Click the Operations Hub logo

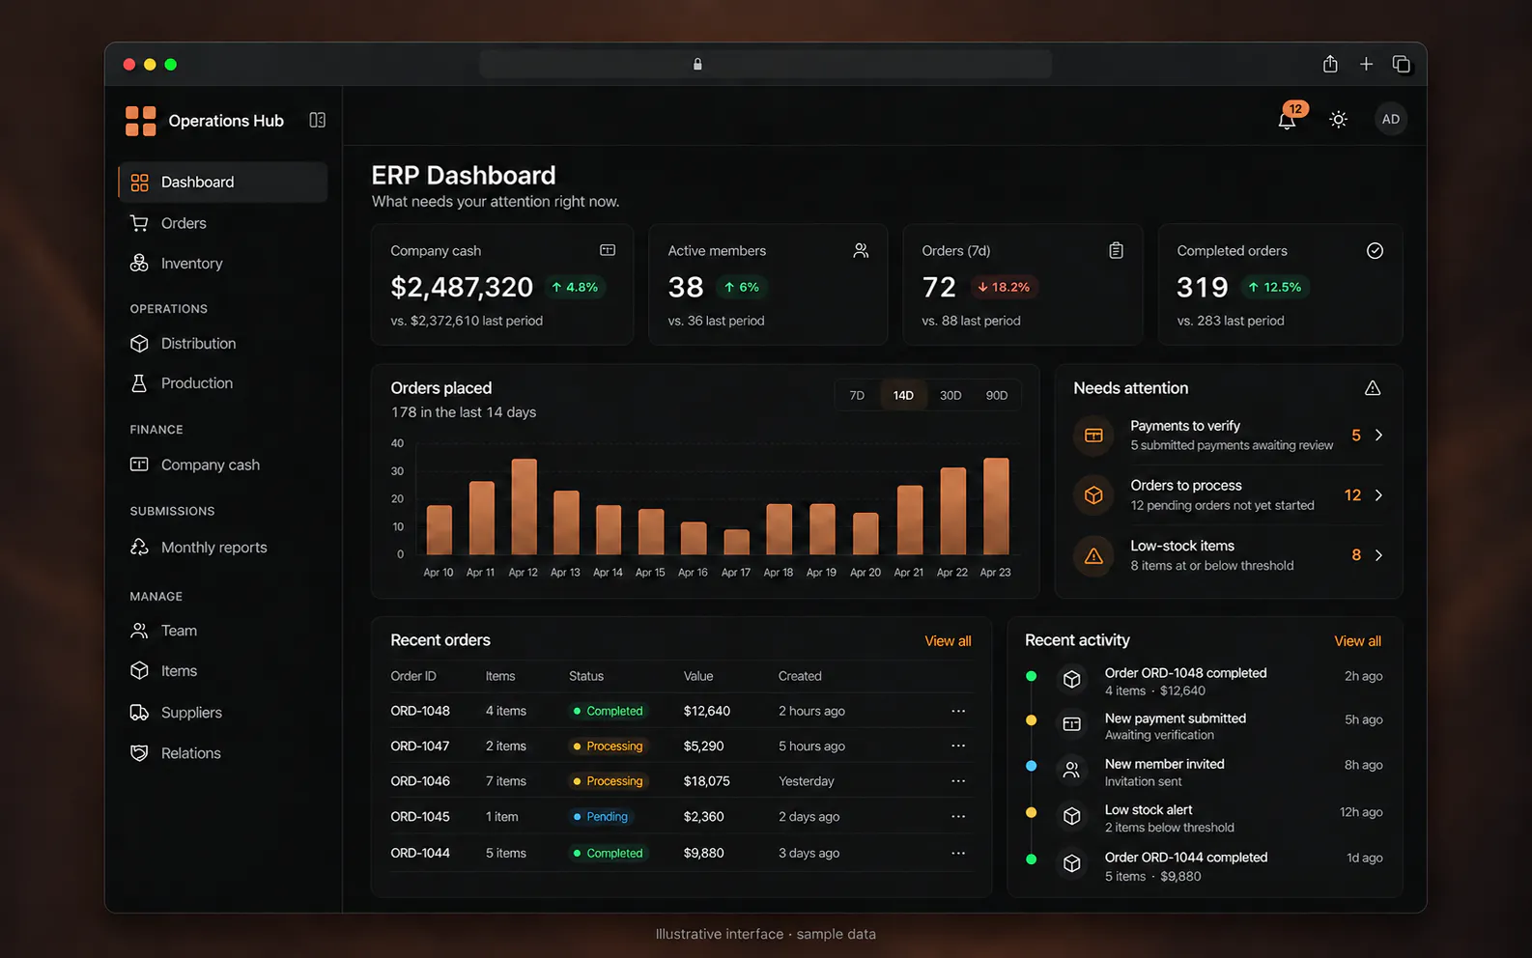point(140,121)
